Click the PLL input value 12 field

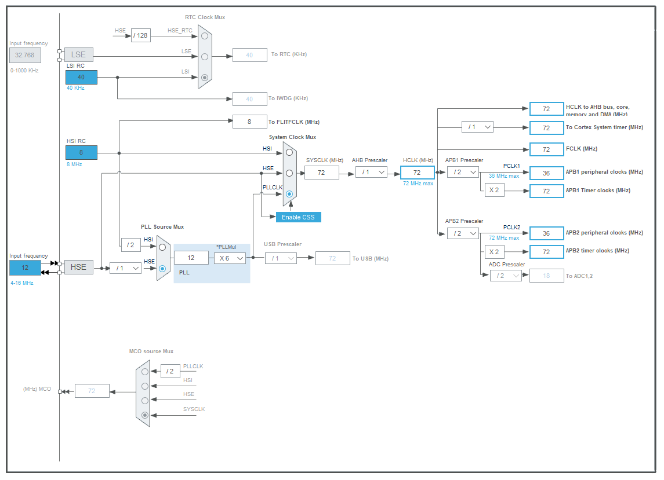[x=191, y=258]
